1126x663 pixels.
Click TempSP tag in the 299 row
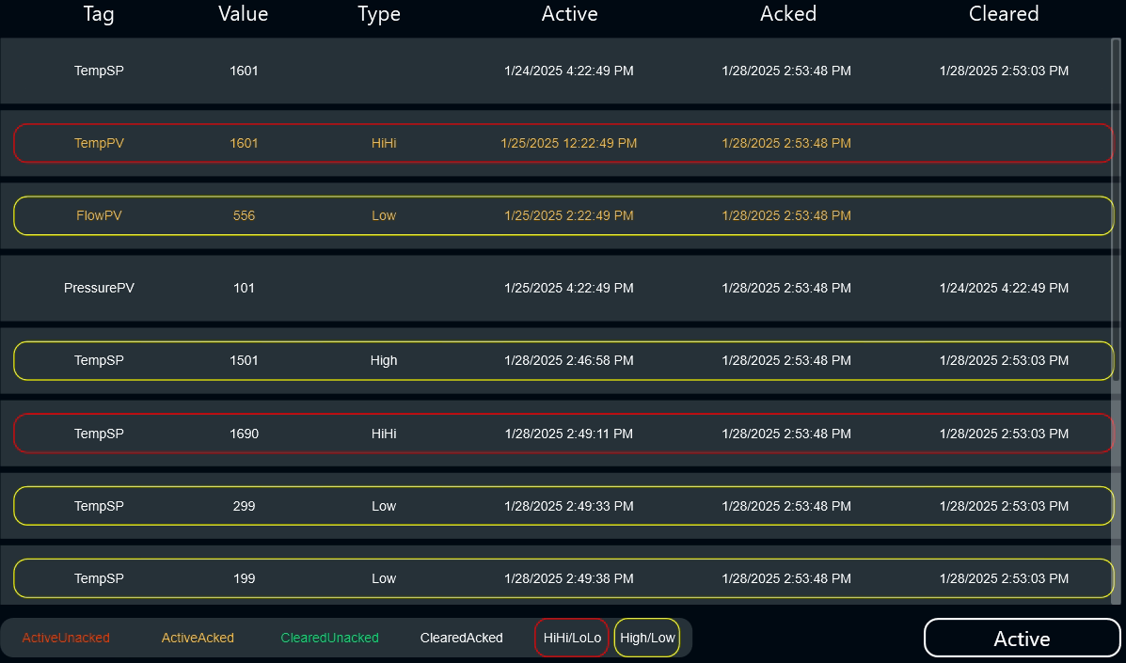click(99, 507)
